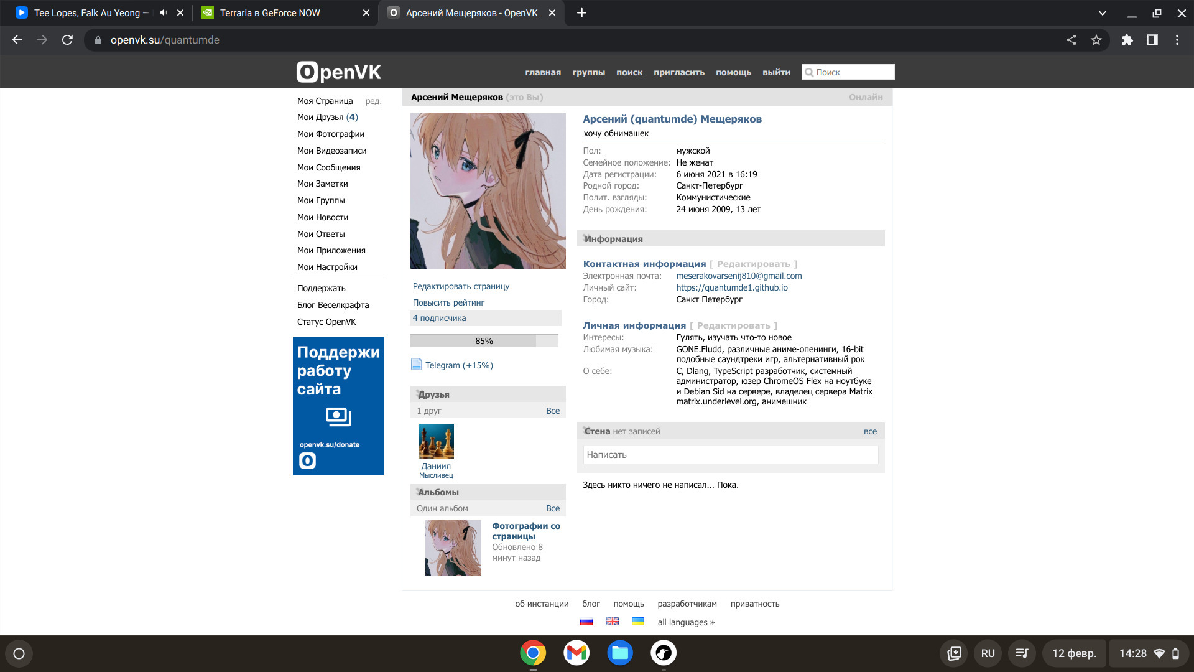Click the 85% profile completion bar
Viewport: 1194px width, 672px height.
click(484, 341)
